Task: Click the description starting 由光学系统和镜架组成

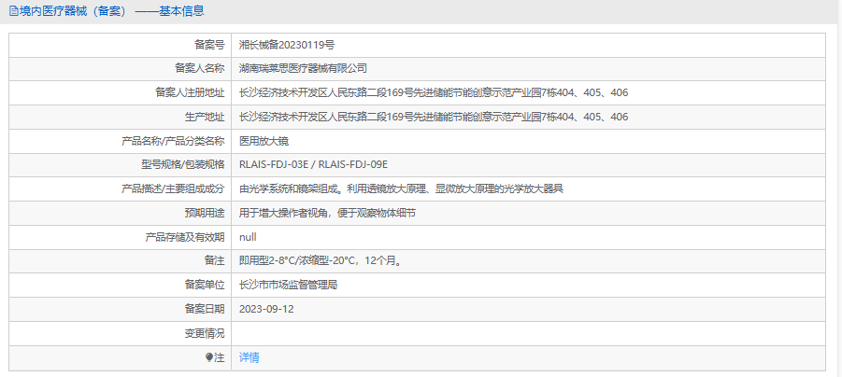Action: (x=401, y=188)
